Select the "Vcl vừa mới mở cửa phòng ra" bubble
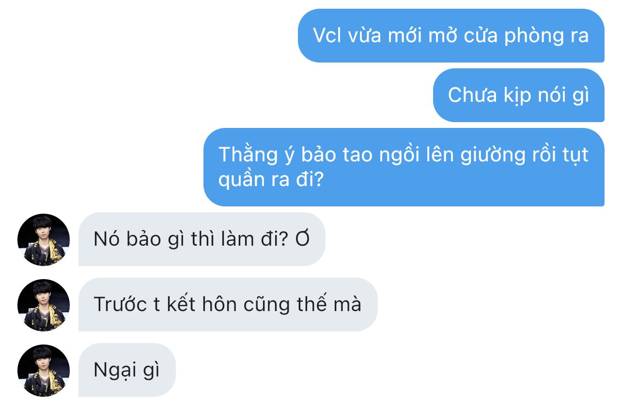 pos(451,36)
